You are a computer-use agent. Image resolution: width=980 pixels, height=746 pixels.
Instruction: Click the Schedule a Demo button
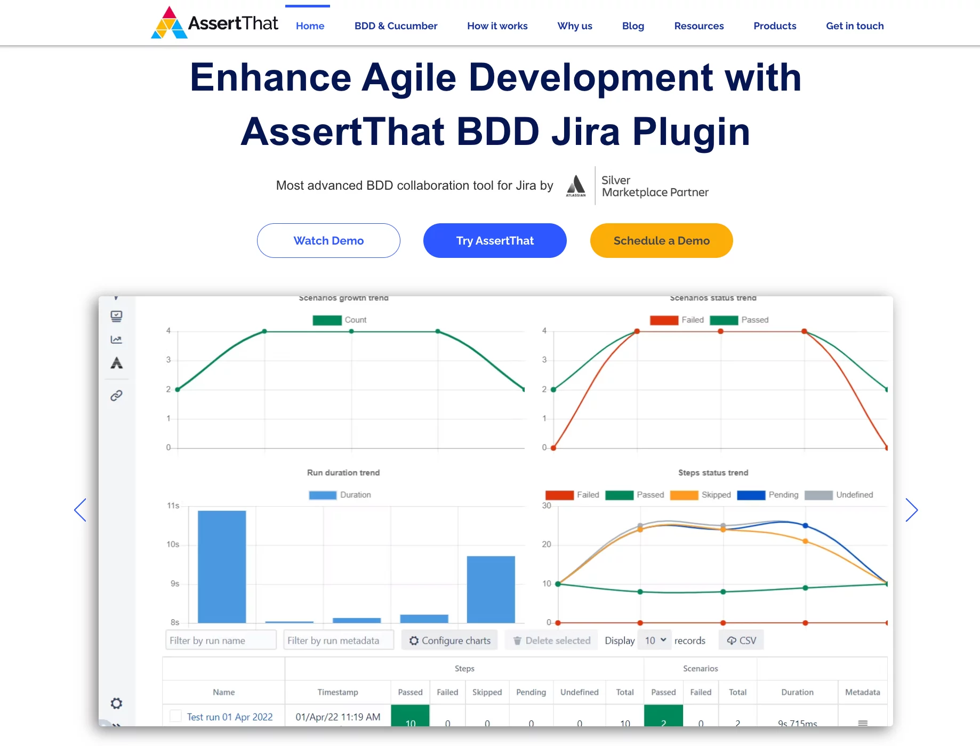tap(661, 241)
